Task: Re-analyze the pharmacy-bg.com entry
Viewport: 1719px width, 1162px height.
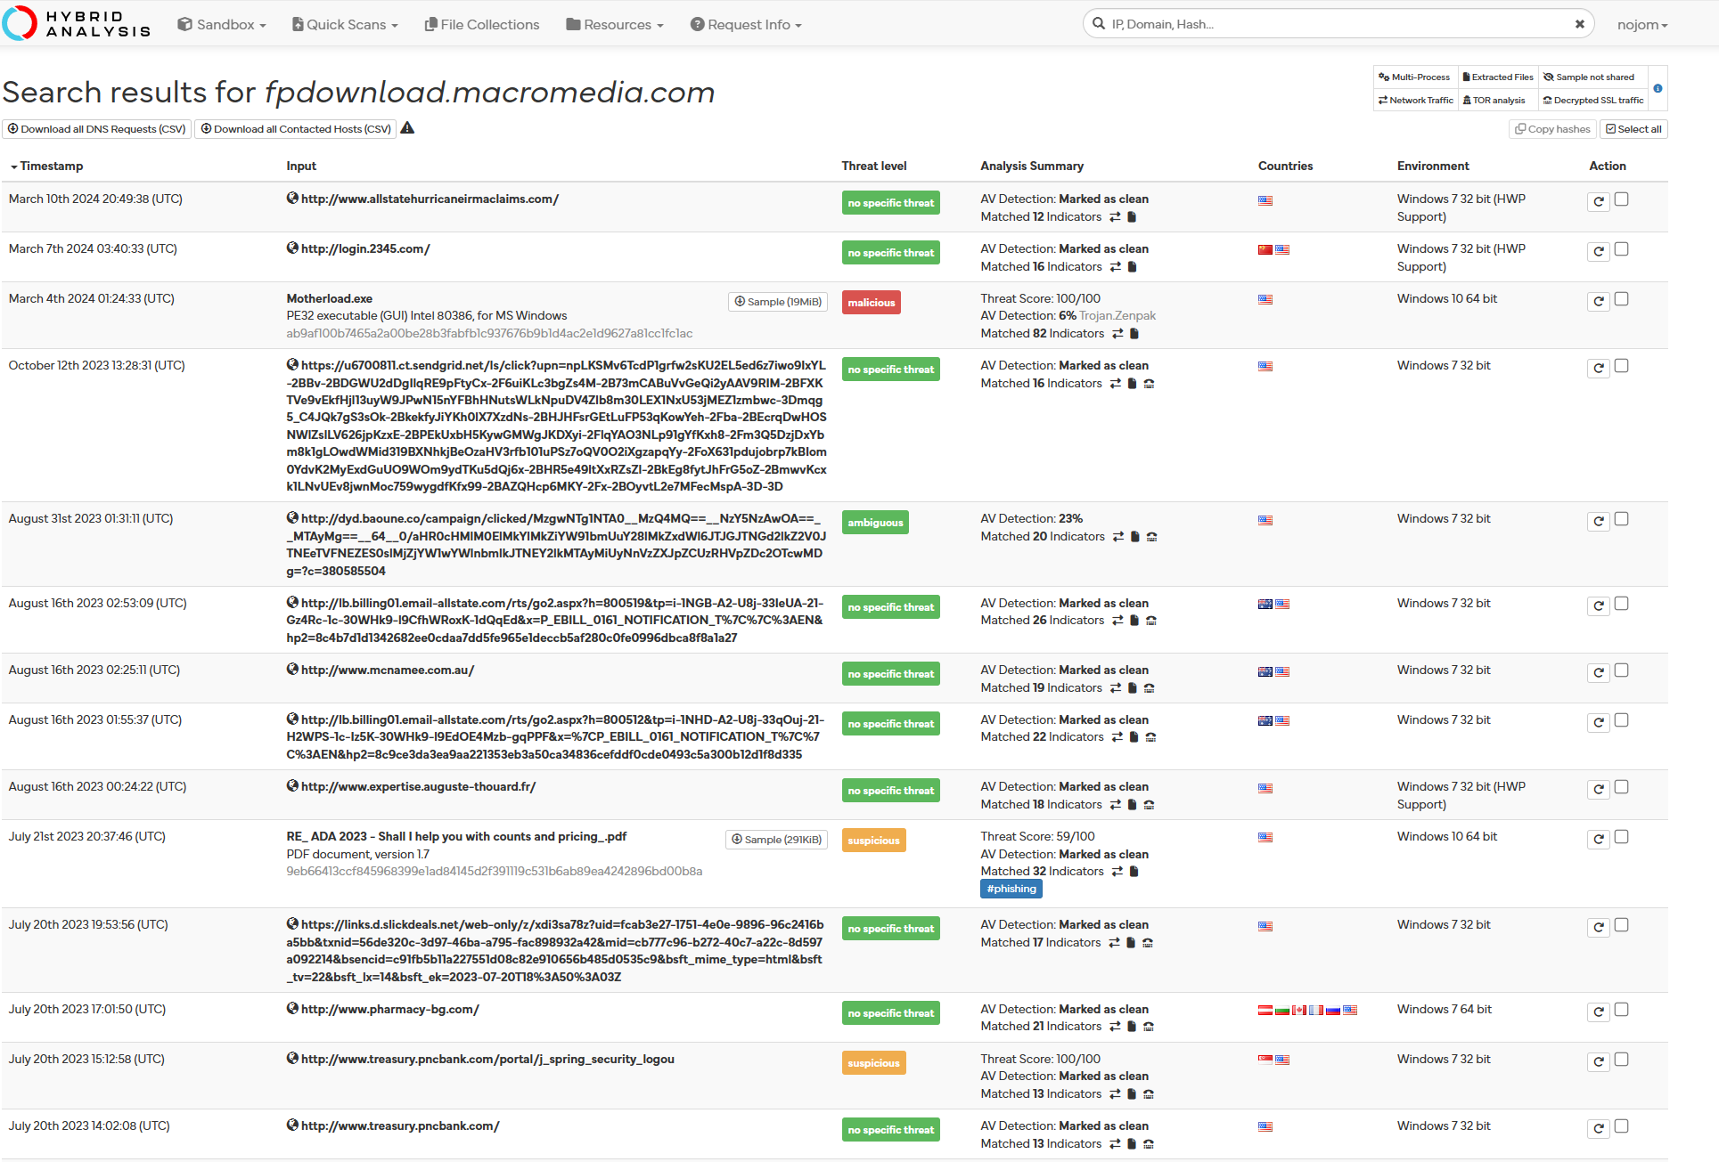Action: point(1599,1012)
